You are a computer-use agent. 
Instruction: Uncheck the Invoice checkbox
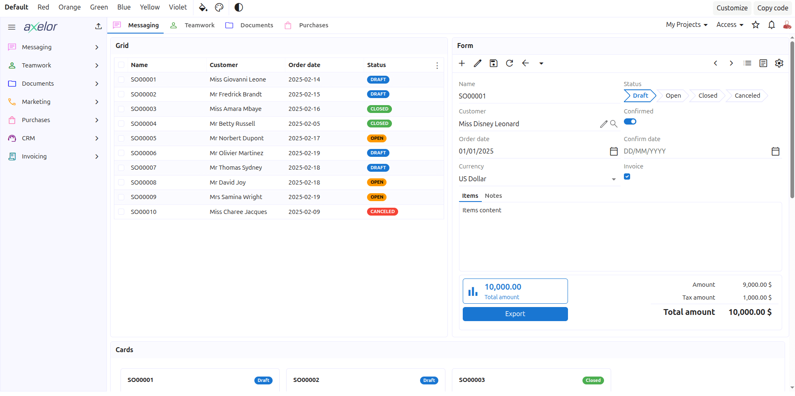pyautogui.click(x=627, y=177)
